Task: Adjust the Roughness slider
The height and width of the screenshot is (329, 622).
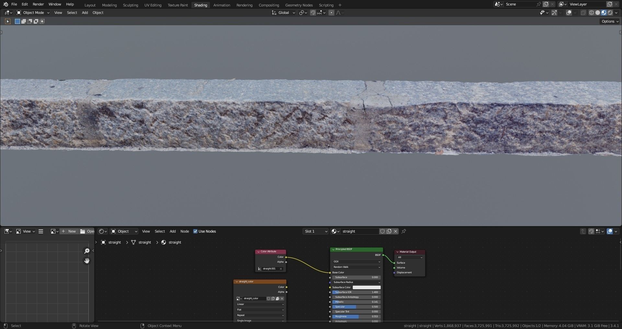Action: 356,317
